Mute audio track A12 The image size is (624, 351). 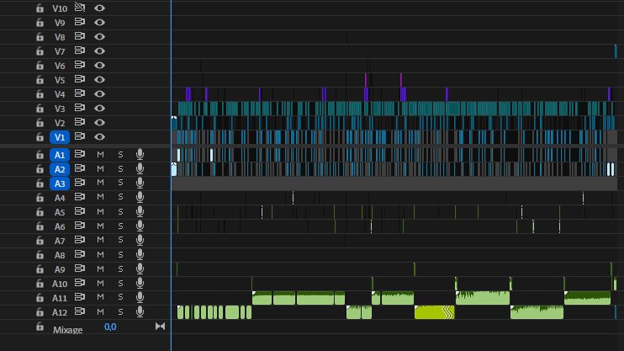(100, 312)
